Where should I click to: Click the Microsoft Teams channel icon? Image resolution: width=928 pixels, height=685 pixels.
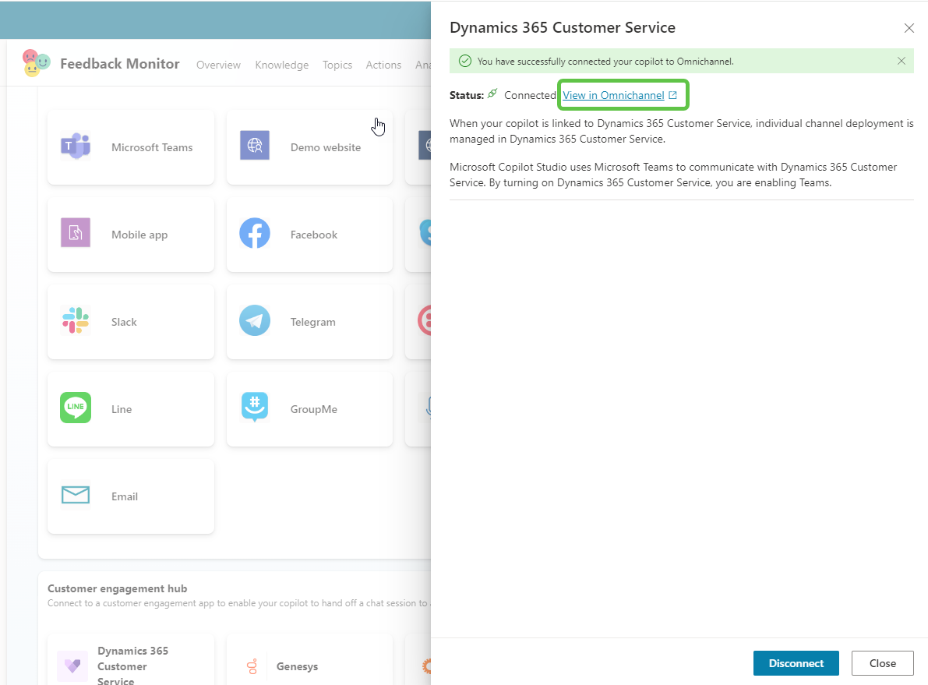[x=76, y=147]
